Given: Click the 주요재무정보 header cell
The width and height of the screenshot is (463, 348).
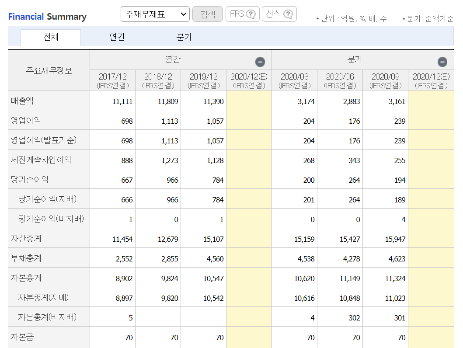Looking at the screenshot, I should (x=49, y=70).
